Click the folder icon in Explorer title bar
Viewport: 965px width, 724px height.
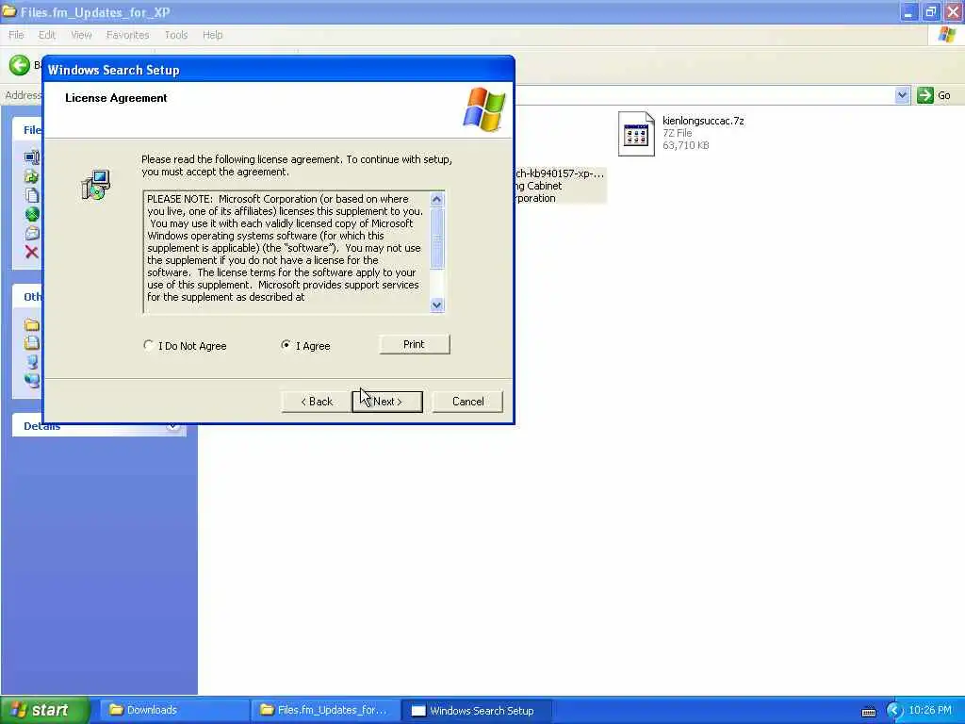(9, 11)
